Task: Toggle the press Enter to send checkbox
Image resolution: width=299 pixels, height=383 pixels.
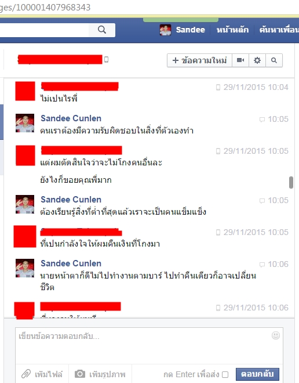Action: point(225,374)
